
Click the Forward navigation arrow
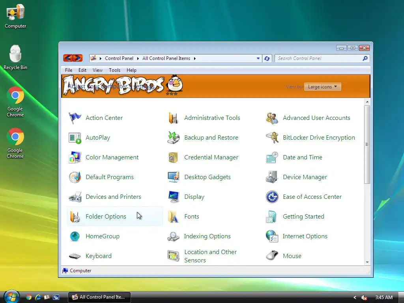click(x=78, y=58)
